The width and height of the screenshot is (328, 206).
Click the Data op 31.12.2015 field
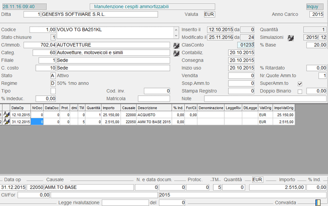coord(13,187)
